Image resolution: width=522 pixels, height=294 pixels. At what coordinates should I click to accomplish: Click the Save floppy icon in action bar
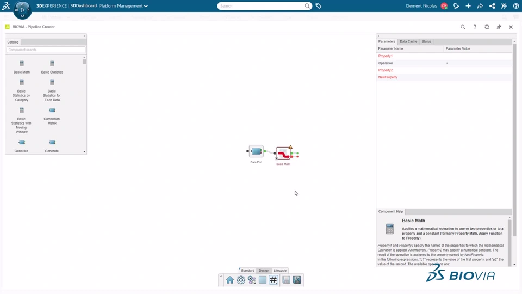click(286, 280)
